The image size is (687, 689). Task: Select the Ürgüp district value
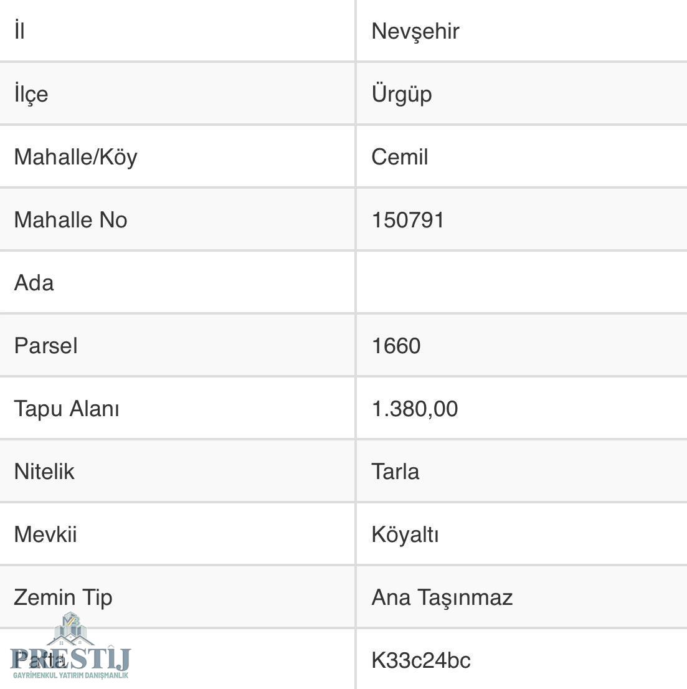[x=402, y=94]
